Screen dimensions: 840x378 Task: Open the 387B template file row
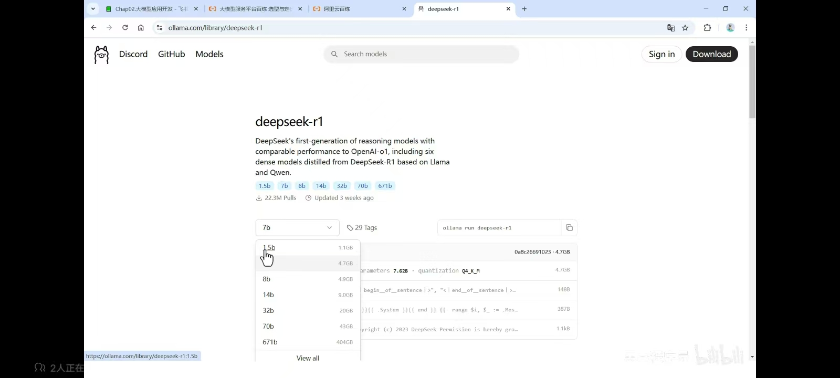(x=468, y=310)
